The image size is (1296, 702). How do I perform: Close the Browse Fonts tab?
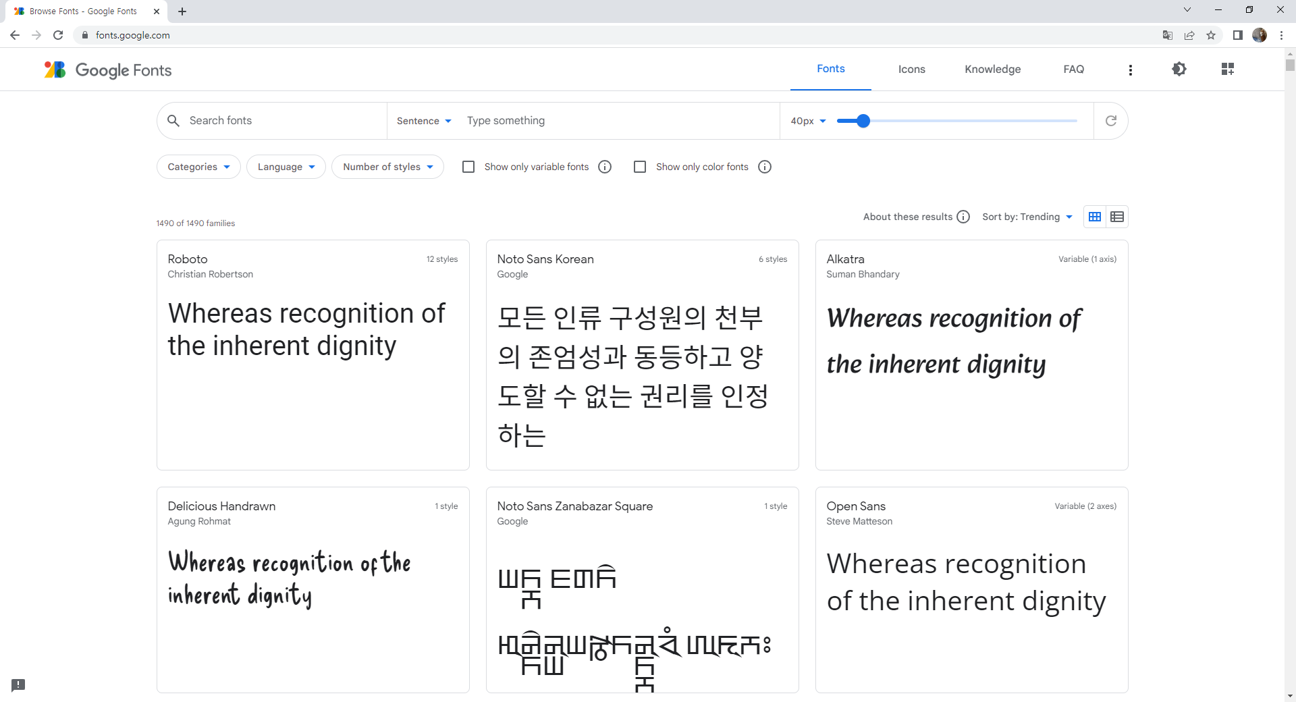157,11
